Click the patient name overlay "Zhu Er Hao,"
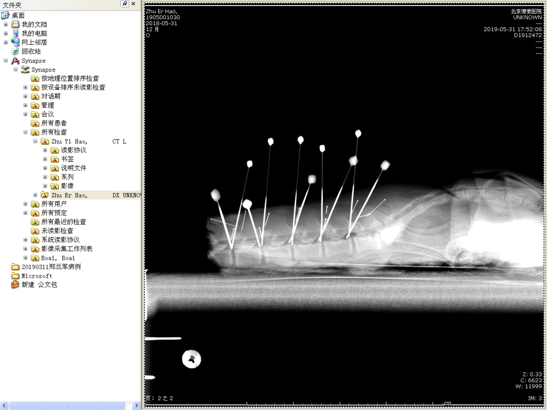The image size is (547, 410). click(161, 11)
